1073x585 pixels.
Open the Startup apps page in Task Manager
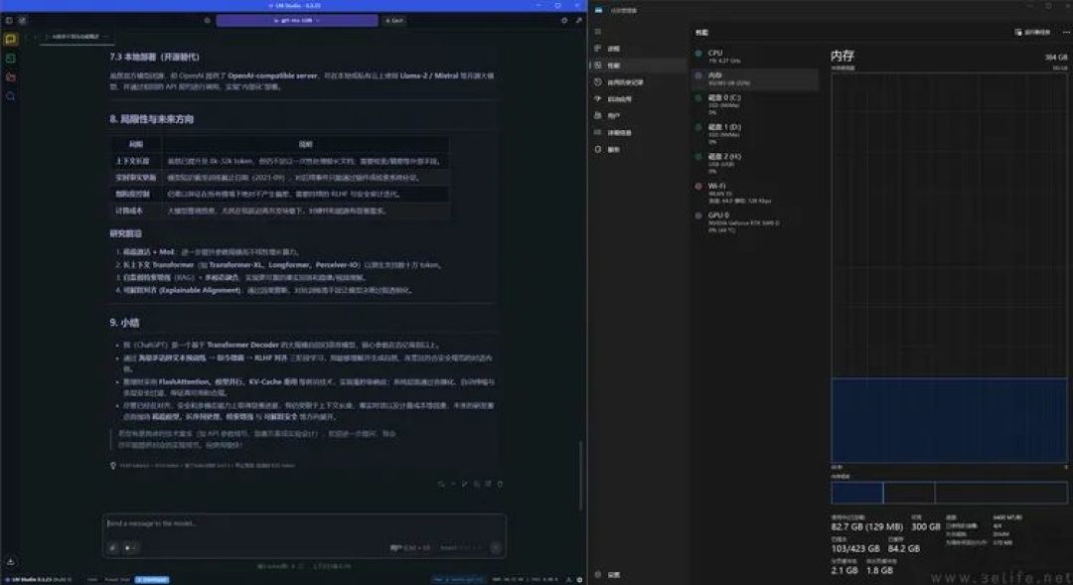coord(638,98)
